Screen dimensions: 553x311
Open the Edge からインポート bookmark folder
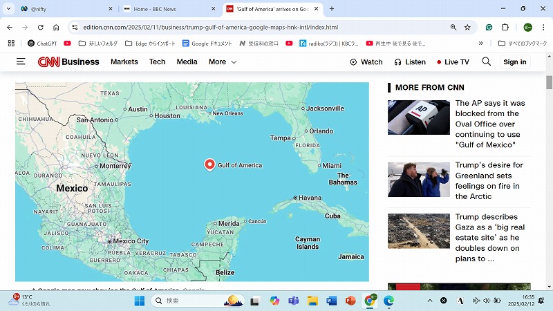[x=150, y=44]
